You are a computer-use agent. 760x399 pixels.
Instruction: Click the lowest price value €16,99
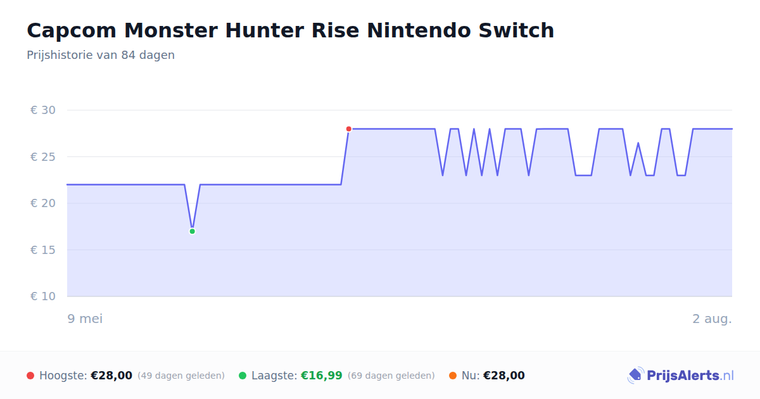(x=321, y=376)
